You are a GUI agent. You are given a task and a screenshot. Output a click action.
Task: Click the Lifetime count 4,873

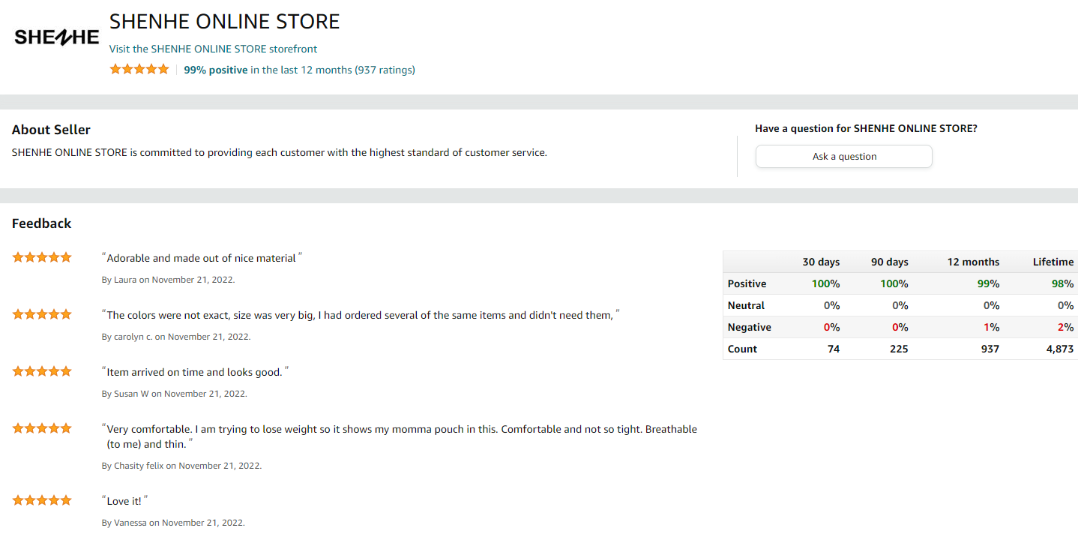pyautogui.click(x=1060, y=349)
